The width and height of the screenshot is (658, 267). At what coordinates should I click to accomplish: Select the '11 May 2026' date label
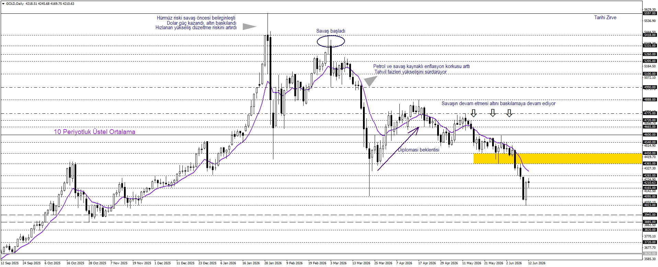[472, 263]
